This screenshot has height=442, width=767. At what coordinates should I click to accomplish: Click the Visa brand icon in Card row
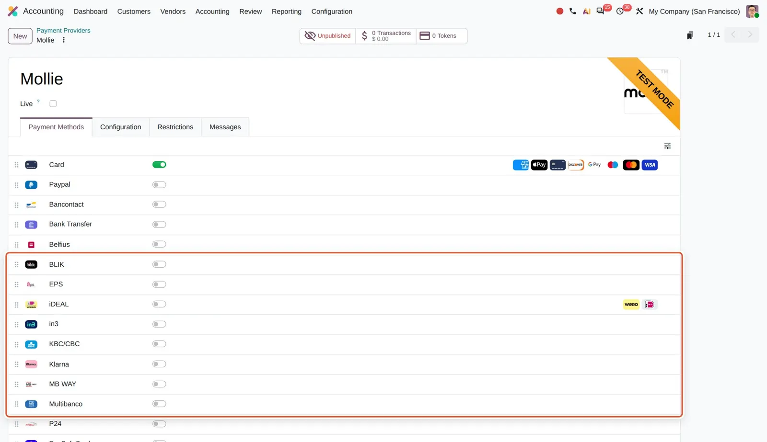pyautogui.click(x=650, y=165)
